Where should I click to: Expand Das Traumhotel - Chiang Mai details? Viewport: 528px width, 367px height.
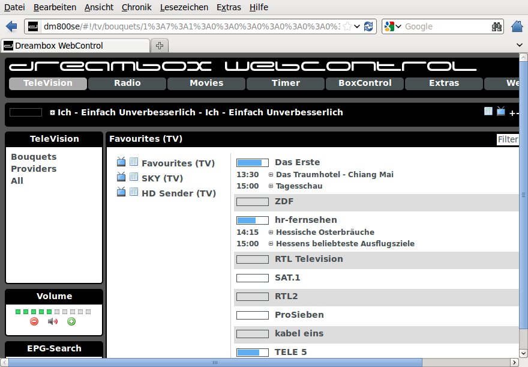coord(271,175)
